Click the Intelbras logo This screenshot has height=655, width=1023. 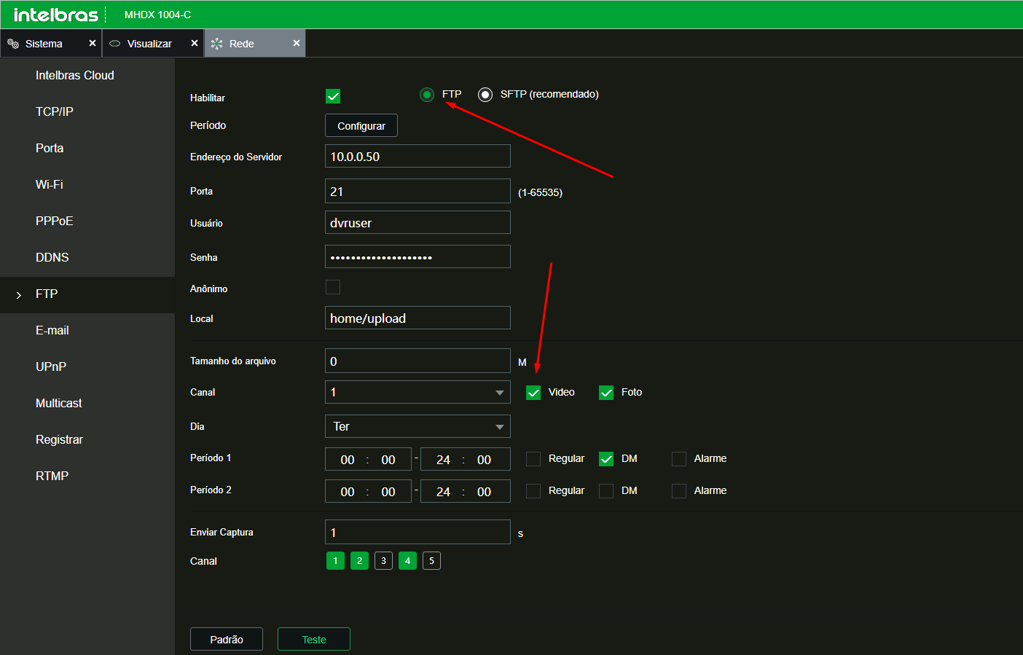[x=55, y=15]
